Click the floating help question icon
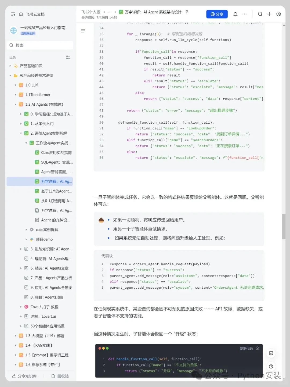The height and width of the screenshot is (387, 290). click(271, 367)
